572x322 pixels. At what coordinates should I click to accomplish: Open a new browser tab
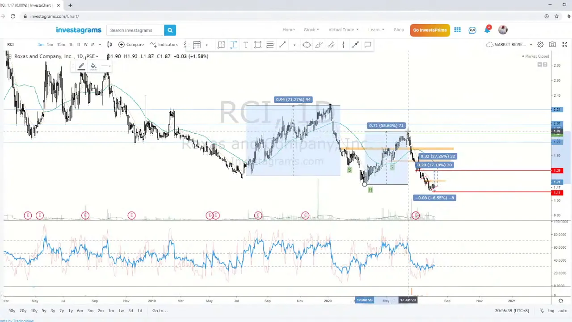70,5
